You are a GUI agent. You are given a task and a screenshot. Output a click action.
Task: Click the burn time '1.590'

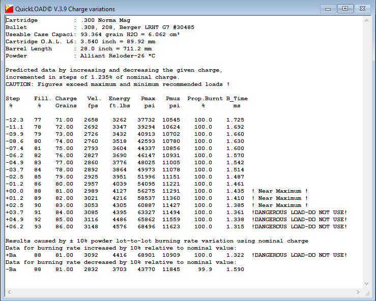click(235, 269)
